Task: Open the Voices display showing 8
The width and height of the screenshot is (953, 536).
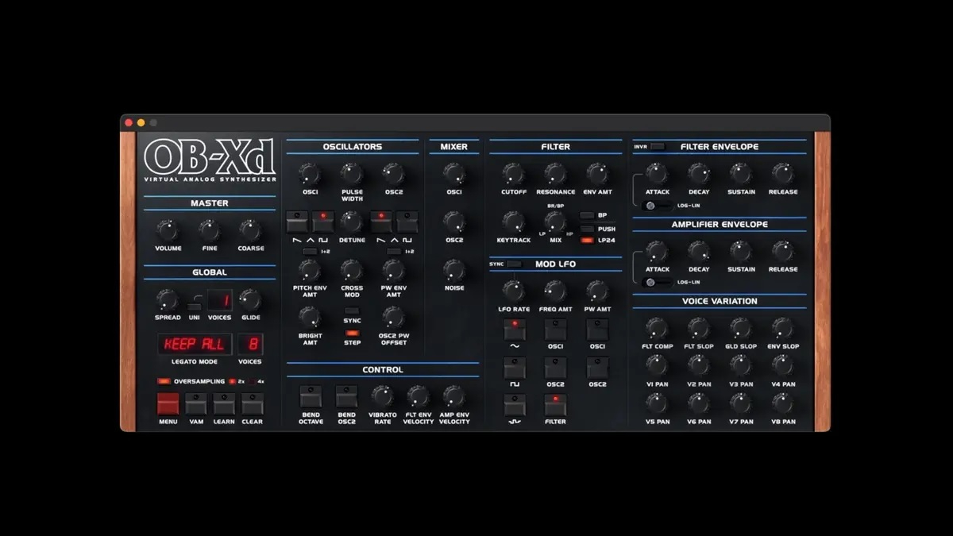Action: click(x=251, y=345)
